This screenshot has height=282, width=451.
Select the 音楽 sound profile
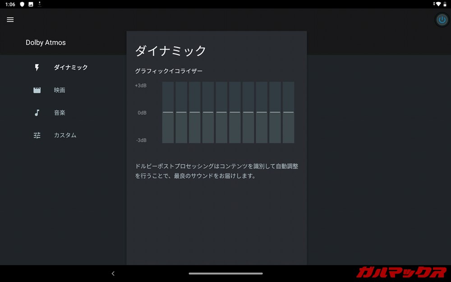click(x=60, y=112)
